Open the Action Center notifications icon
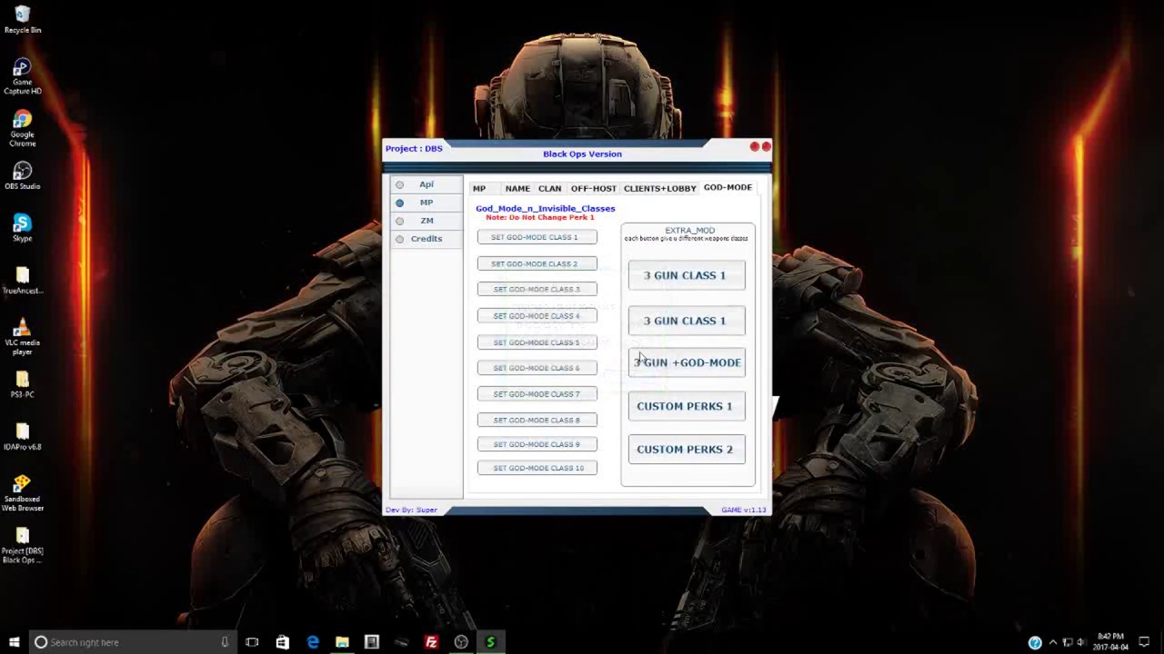 point(1144,642)
